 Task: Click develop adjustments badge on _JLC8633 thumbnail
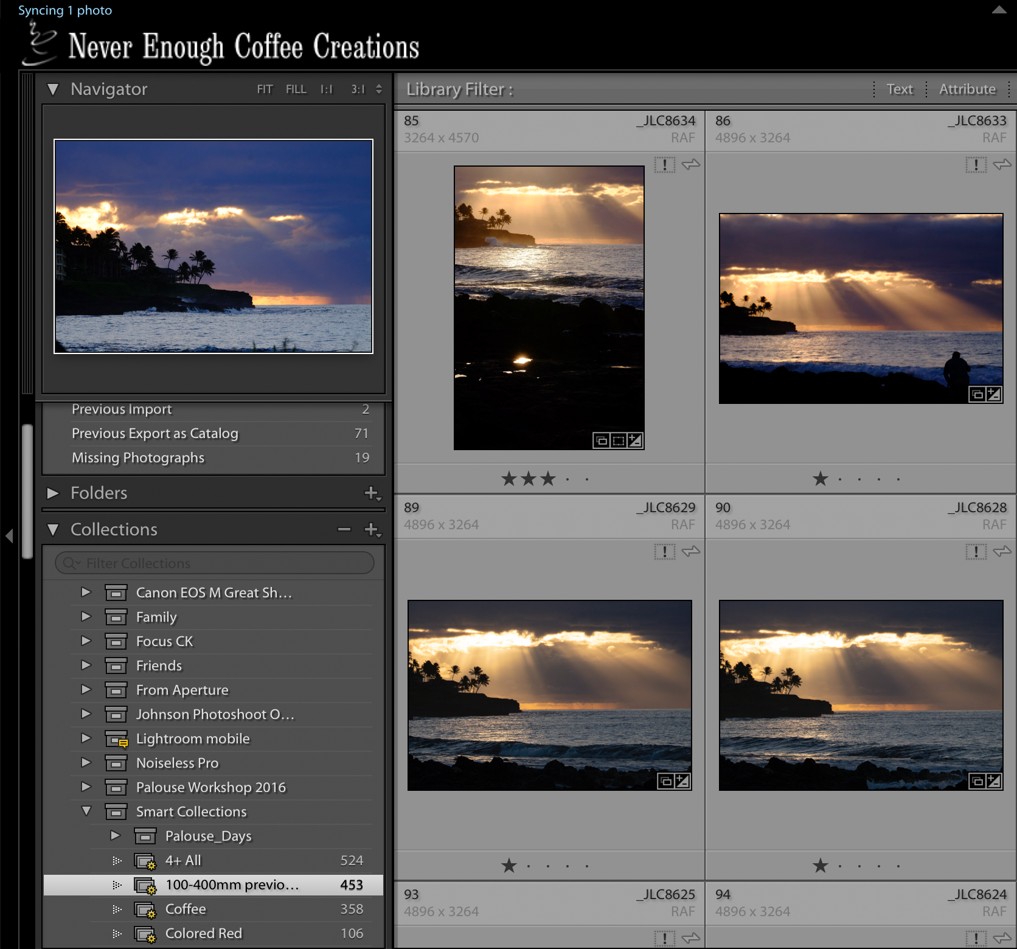993,394
